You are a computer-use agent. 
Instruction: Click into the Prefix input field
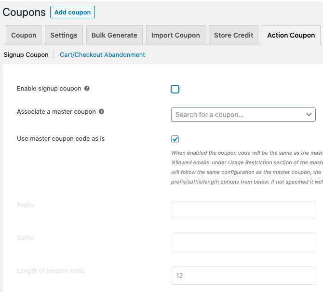[x=243, y=210]
